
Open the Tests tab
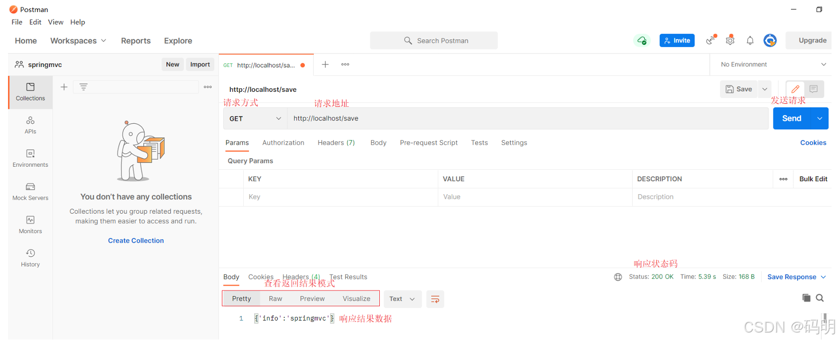pyautogui.click(x=479, y=143)
